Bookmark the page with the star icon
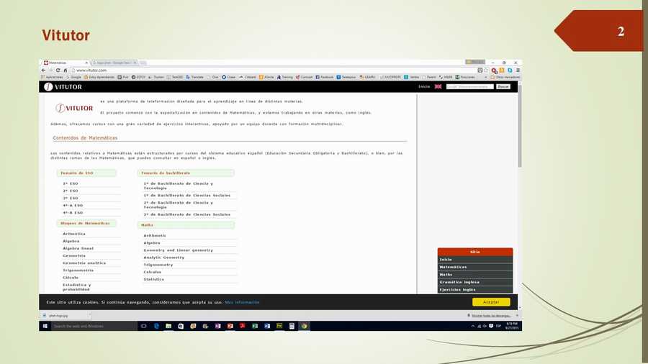Viewport: 648px width, 364px height. (486, 70)
